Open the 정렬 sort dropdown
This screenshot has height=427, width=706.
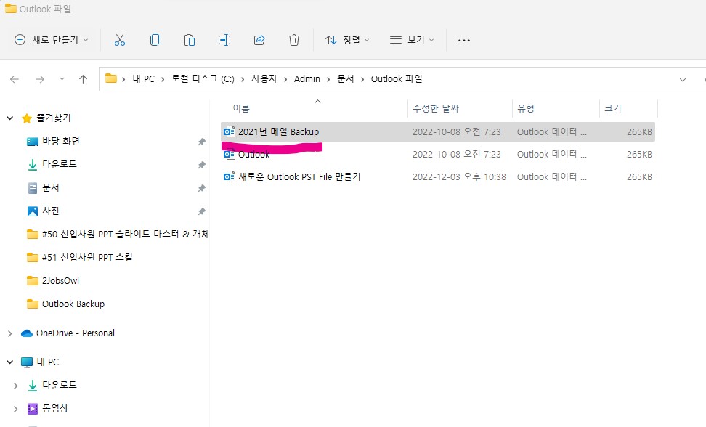[346, 40]
